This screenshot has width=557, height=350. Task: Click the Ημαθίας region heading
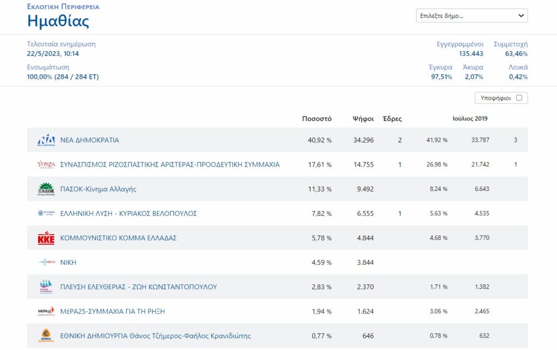(x=58, y=21)
